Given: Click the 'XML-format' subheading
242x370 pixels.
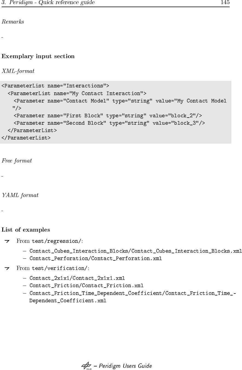Looking at the screenshot, I should [18, 71].
